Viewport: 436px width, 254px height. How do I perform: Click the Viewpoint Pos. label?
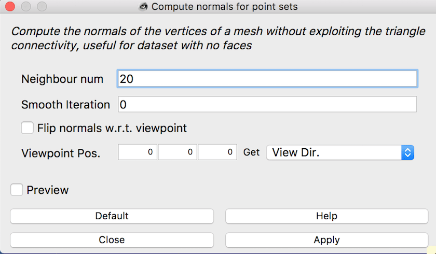(61, 153)
